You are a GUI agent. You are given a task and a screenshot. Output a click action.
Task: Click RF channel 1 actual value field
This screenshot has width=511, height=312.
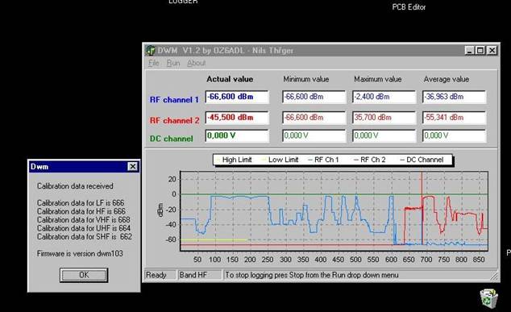pos(237,97)
